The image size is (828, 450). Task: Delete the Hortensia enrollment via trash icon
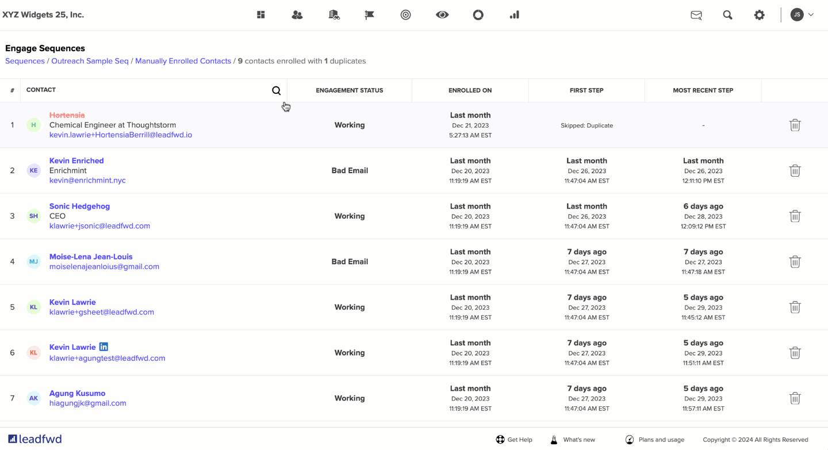pyautogui.click(x=795, y=125)
